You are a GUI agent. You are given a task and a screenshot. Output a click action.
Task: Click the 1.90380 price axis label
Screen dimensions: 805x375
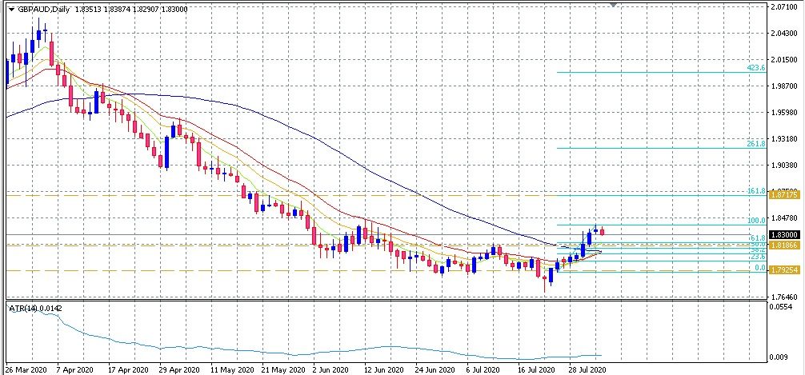(x=784, y=165)
